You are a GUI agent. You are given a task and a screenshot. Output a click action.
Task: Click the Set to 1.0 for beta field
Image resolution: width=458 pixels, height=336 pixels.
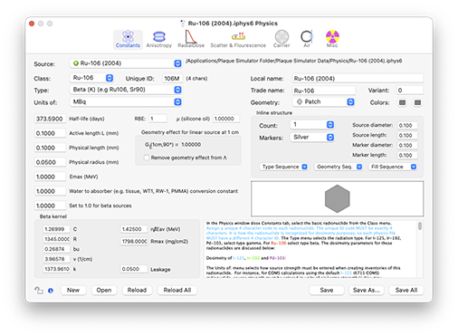[x=50, y=206]
